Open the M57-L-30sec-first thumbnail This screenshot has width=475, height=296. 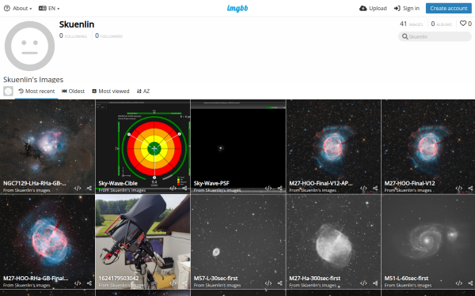tap(238, 242)
